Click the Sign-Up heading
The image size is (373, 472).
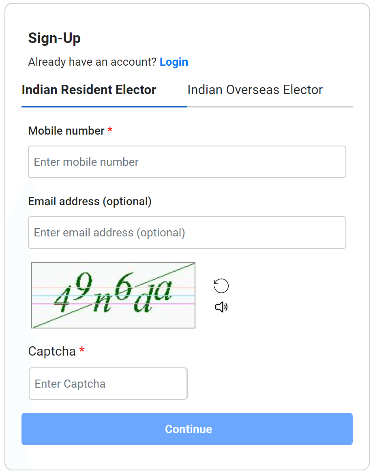point(54,38)
